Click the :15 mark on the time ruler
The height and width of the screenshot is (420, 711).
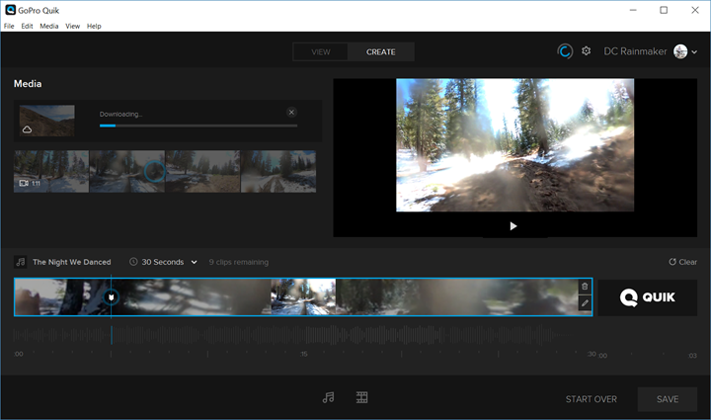click(x=303, y=354)
